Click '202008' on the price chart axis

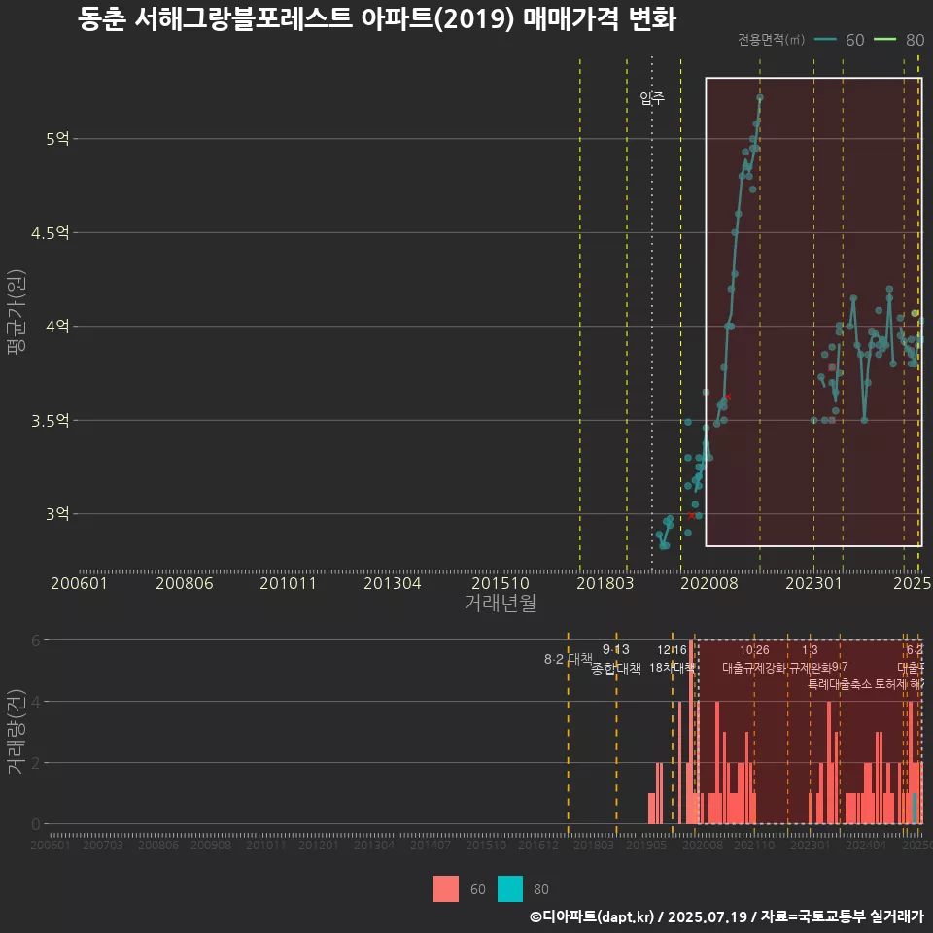coord(709,583)
